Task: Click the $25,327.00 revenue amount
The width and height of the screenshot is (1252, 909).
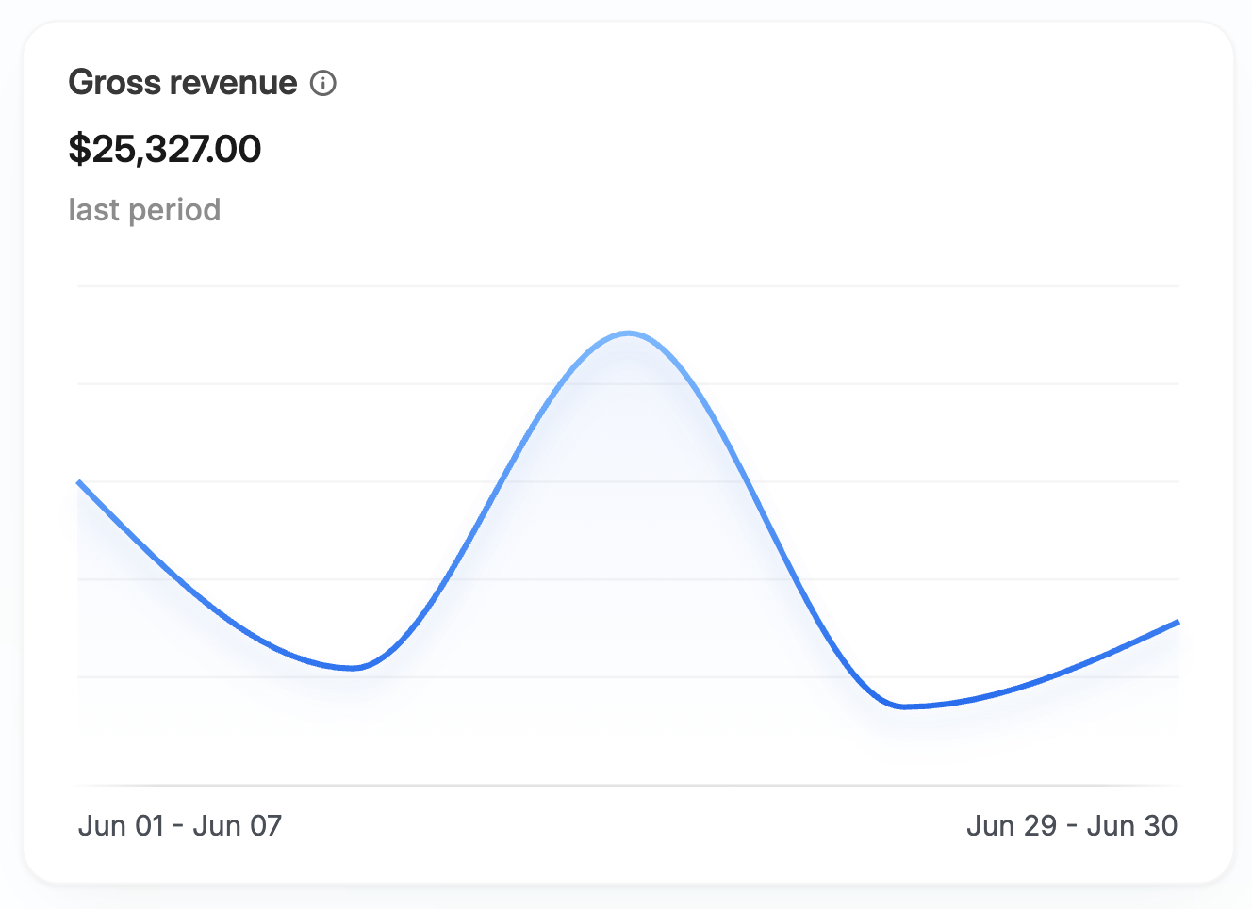Action: (x=165, y=149)
